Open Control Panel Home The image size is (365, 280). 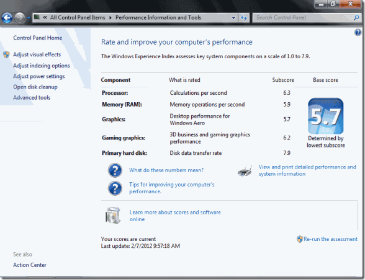point(37,38)
